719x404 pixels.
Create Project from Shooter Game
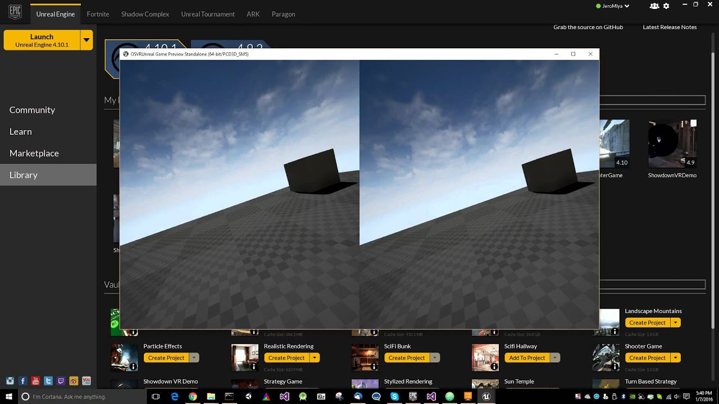[x=647, y=358]
